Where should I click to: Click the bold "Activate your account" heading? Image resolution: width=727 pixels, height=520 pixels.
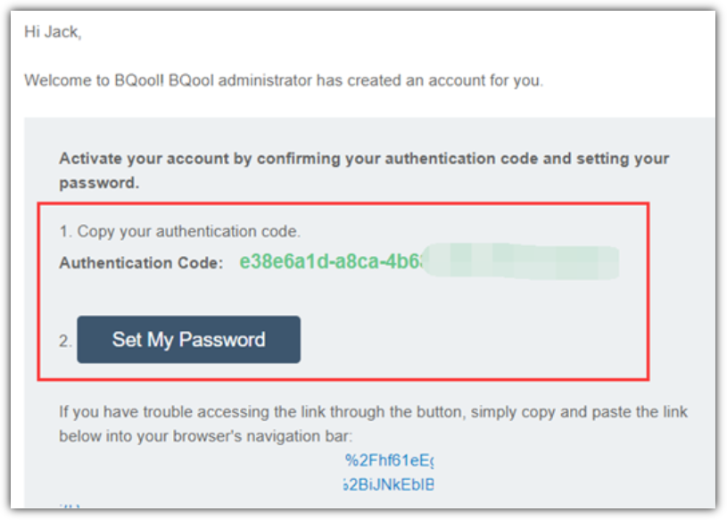click(364, 170)
